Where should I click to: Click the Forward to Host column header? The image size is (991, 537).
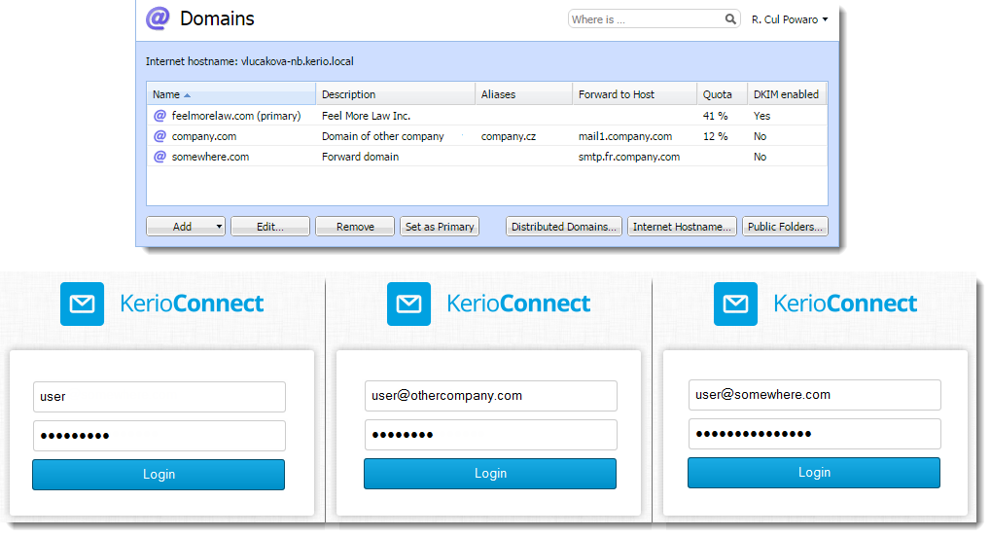point(634,94)
